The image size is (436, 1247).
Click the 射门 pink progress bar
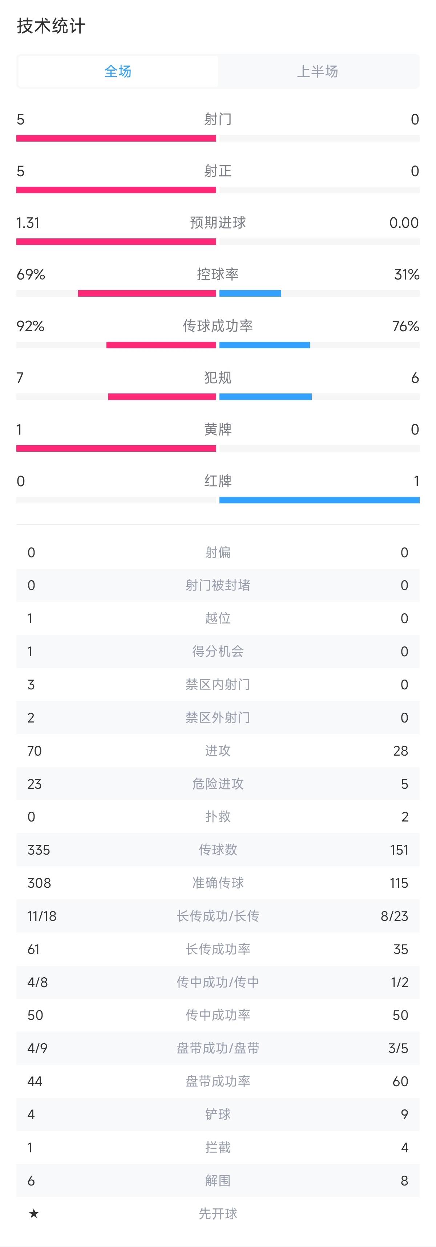coord(116,138)
